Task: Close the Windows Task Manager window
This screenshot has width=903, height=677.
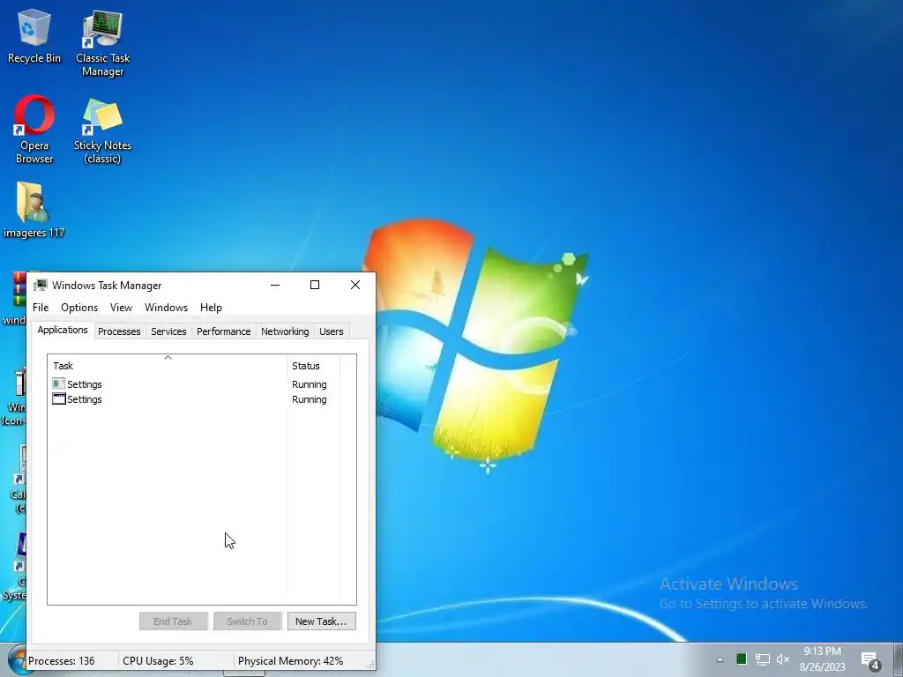Action: (x=355, y=285)
